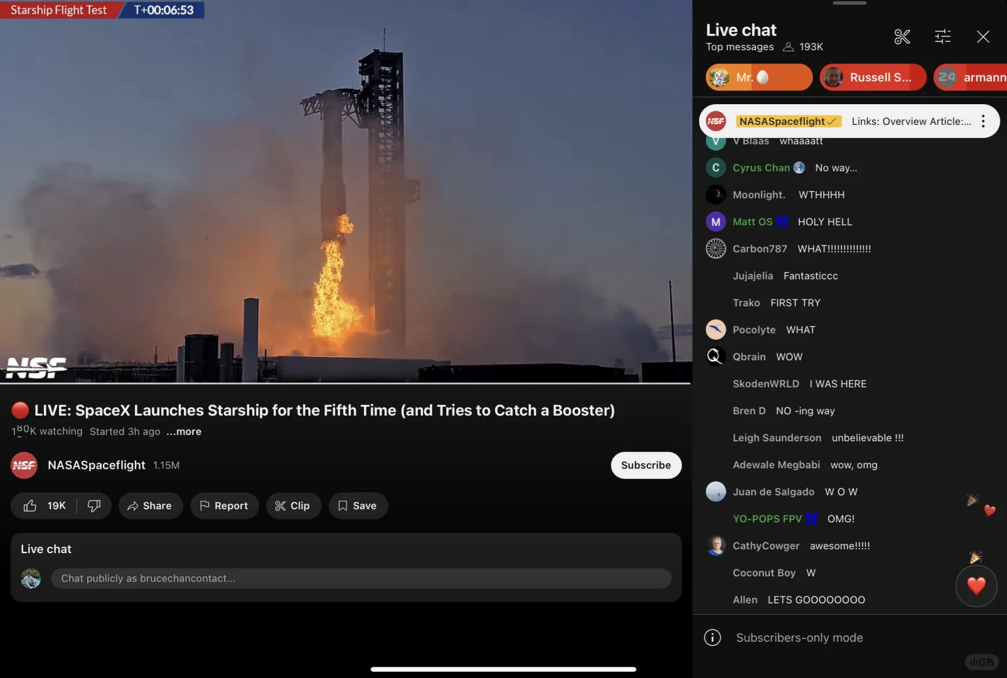The width and height of the screenshot is (1007, 678).
Task: Select SkodenWRLD I WAS HERE message
Action: pyautogui.click(x=799, y=384)
